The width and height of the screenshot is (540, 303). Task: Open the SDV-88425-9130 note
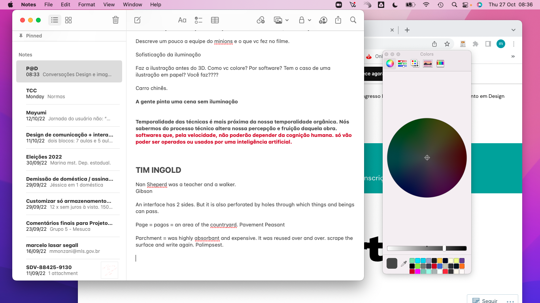(69, 270)
